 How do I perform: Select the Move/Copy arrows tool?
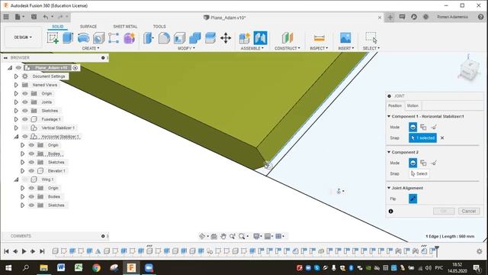(226, 38)
